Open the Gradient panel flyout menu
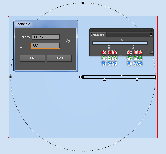This screenshot has height=154, width=166. (150, 34)
